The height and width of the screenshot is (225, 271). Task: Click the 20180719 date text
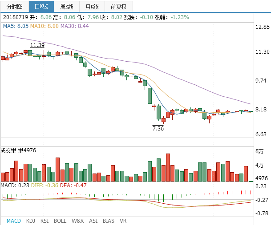[x=16, y=17]
